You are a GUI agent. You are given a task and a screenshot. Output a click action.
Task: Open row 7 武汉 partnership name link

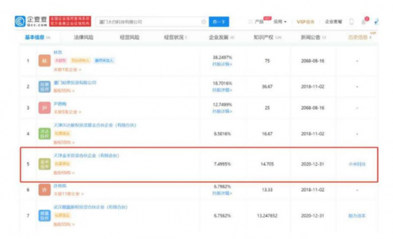[90, 207]
